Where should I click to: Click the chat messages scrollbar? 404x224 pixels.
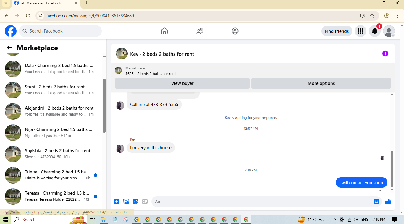[392, 168]
